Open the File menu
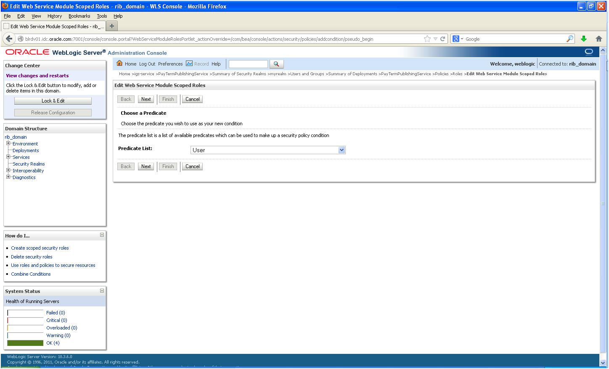The height and width of the screenshot is (369, 609). coord(7,16)
